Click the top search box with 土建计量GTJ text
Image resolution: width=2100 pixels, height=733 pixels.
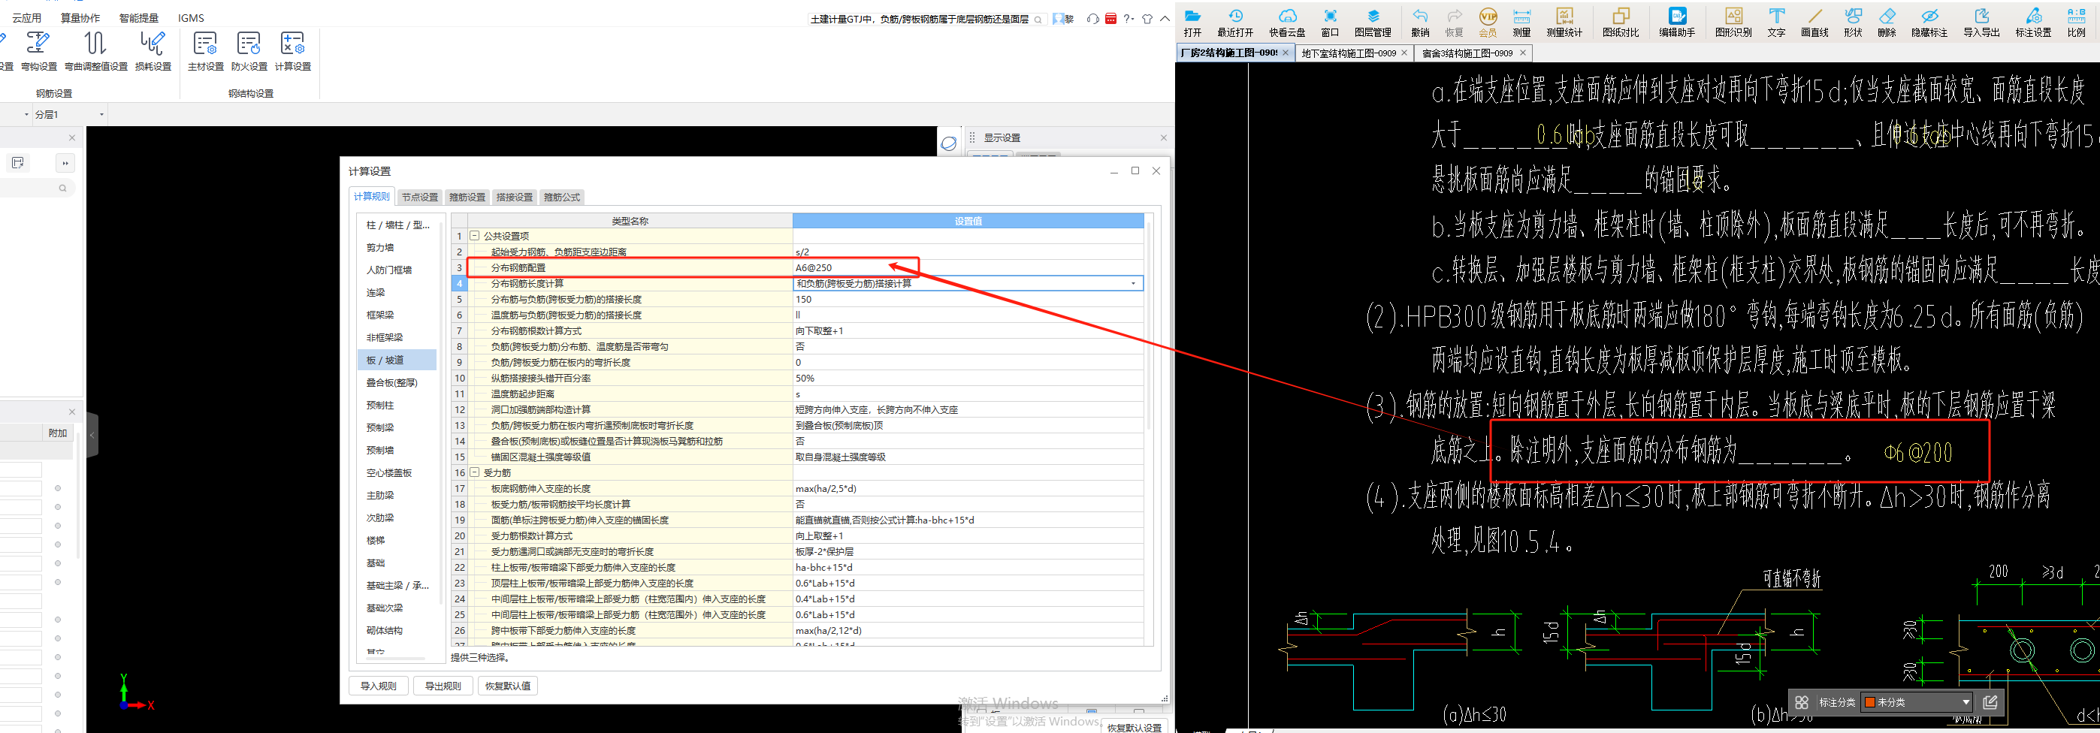pyautogui.click(x=927, y=19)
